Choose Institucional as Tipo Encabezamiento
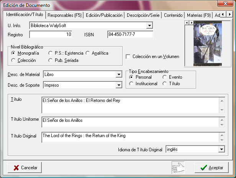The width and height of the screenshot is (236, 178). pos(132,84)
